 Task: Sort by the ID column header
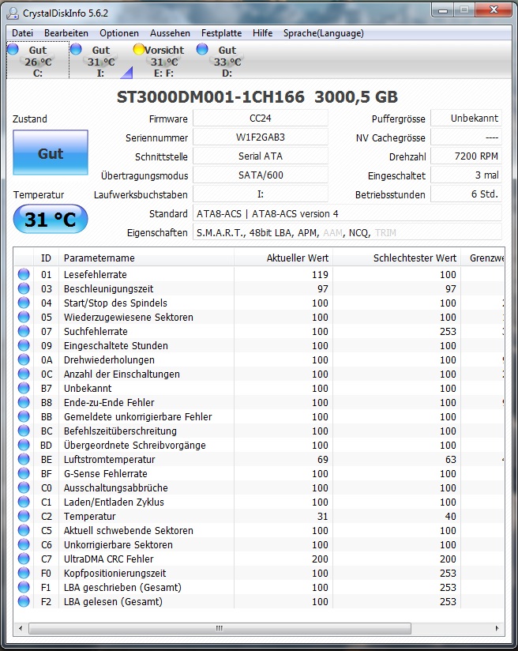(46, 258)
